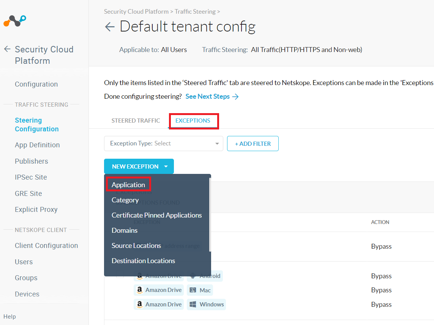Viewport: 434px width, 325px height.
Task: Switch to Exceptions tab
Action: click(193, 121)
